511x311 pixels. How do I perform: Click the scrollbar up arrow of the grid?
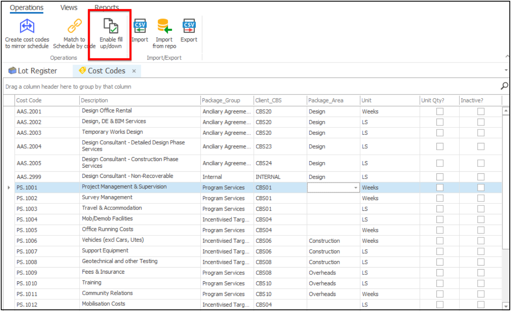click(x=506, y=110)
